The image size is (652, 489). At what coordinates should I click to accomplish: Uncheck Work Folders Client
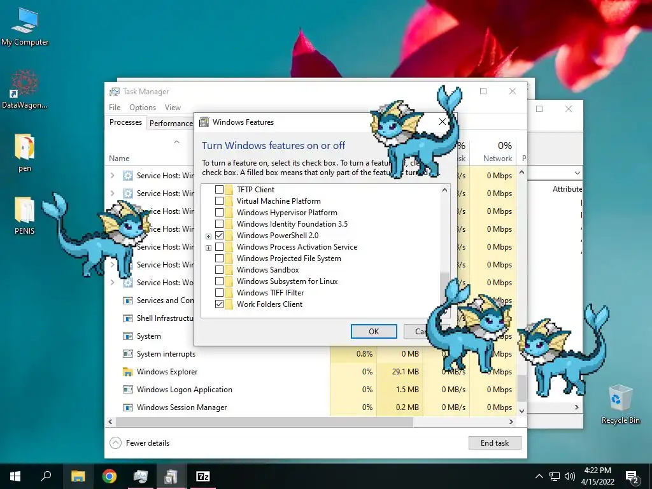click(x=219, y=304)
